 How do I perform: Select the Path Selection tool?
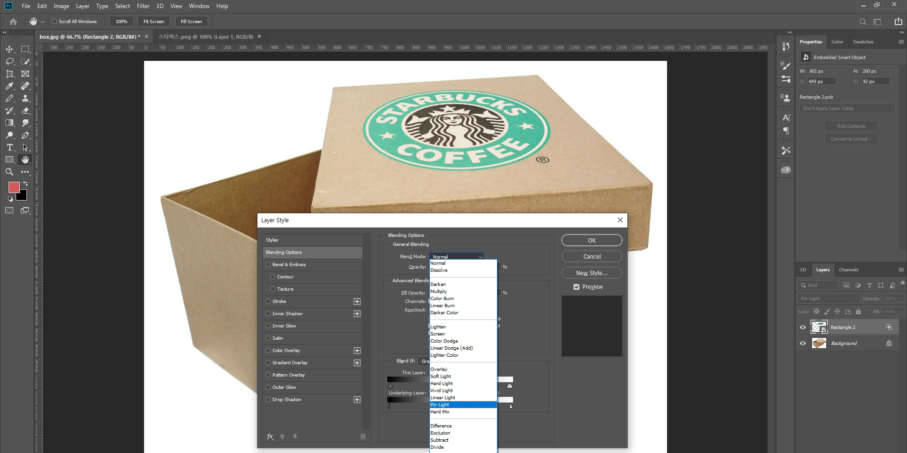25,147
